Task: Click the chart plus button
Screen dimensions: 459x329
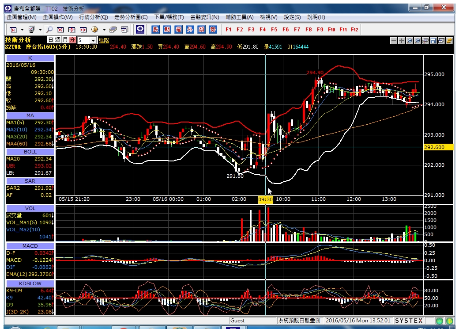Action: point(402,41)
